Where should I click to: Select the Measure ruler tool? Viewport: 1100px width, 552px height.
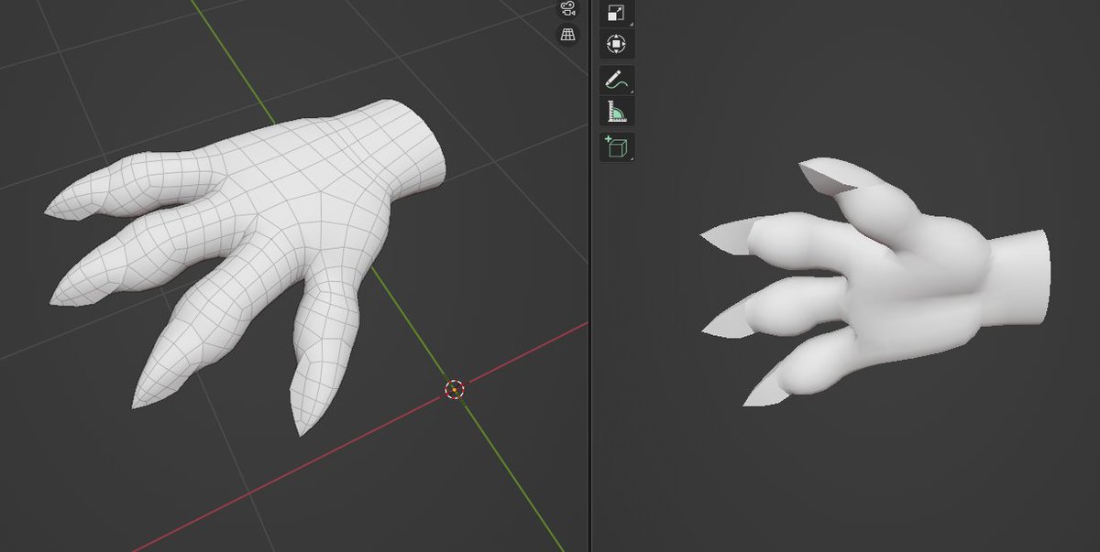point(617,113)
